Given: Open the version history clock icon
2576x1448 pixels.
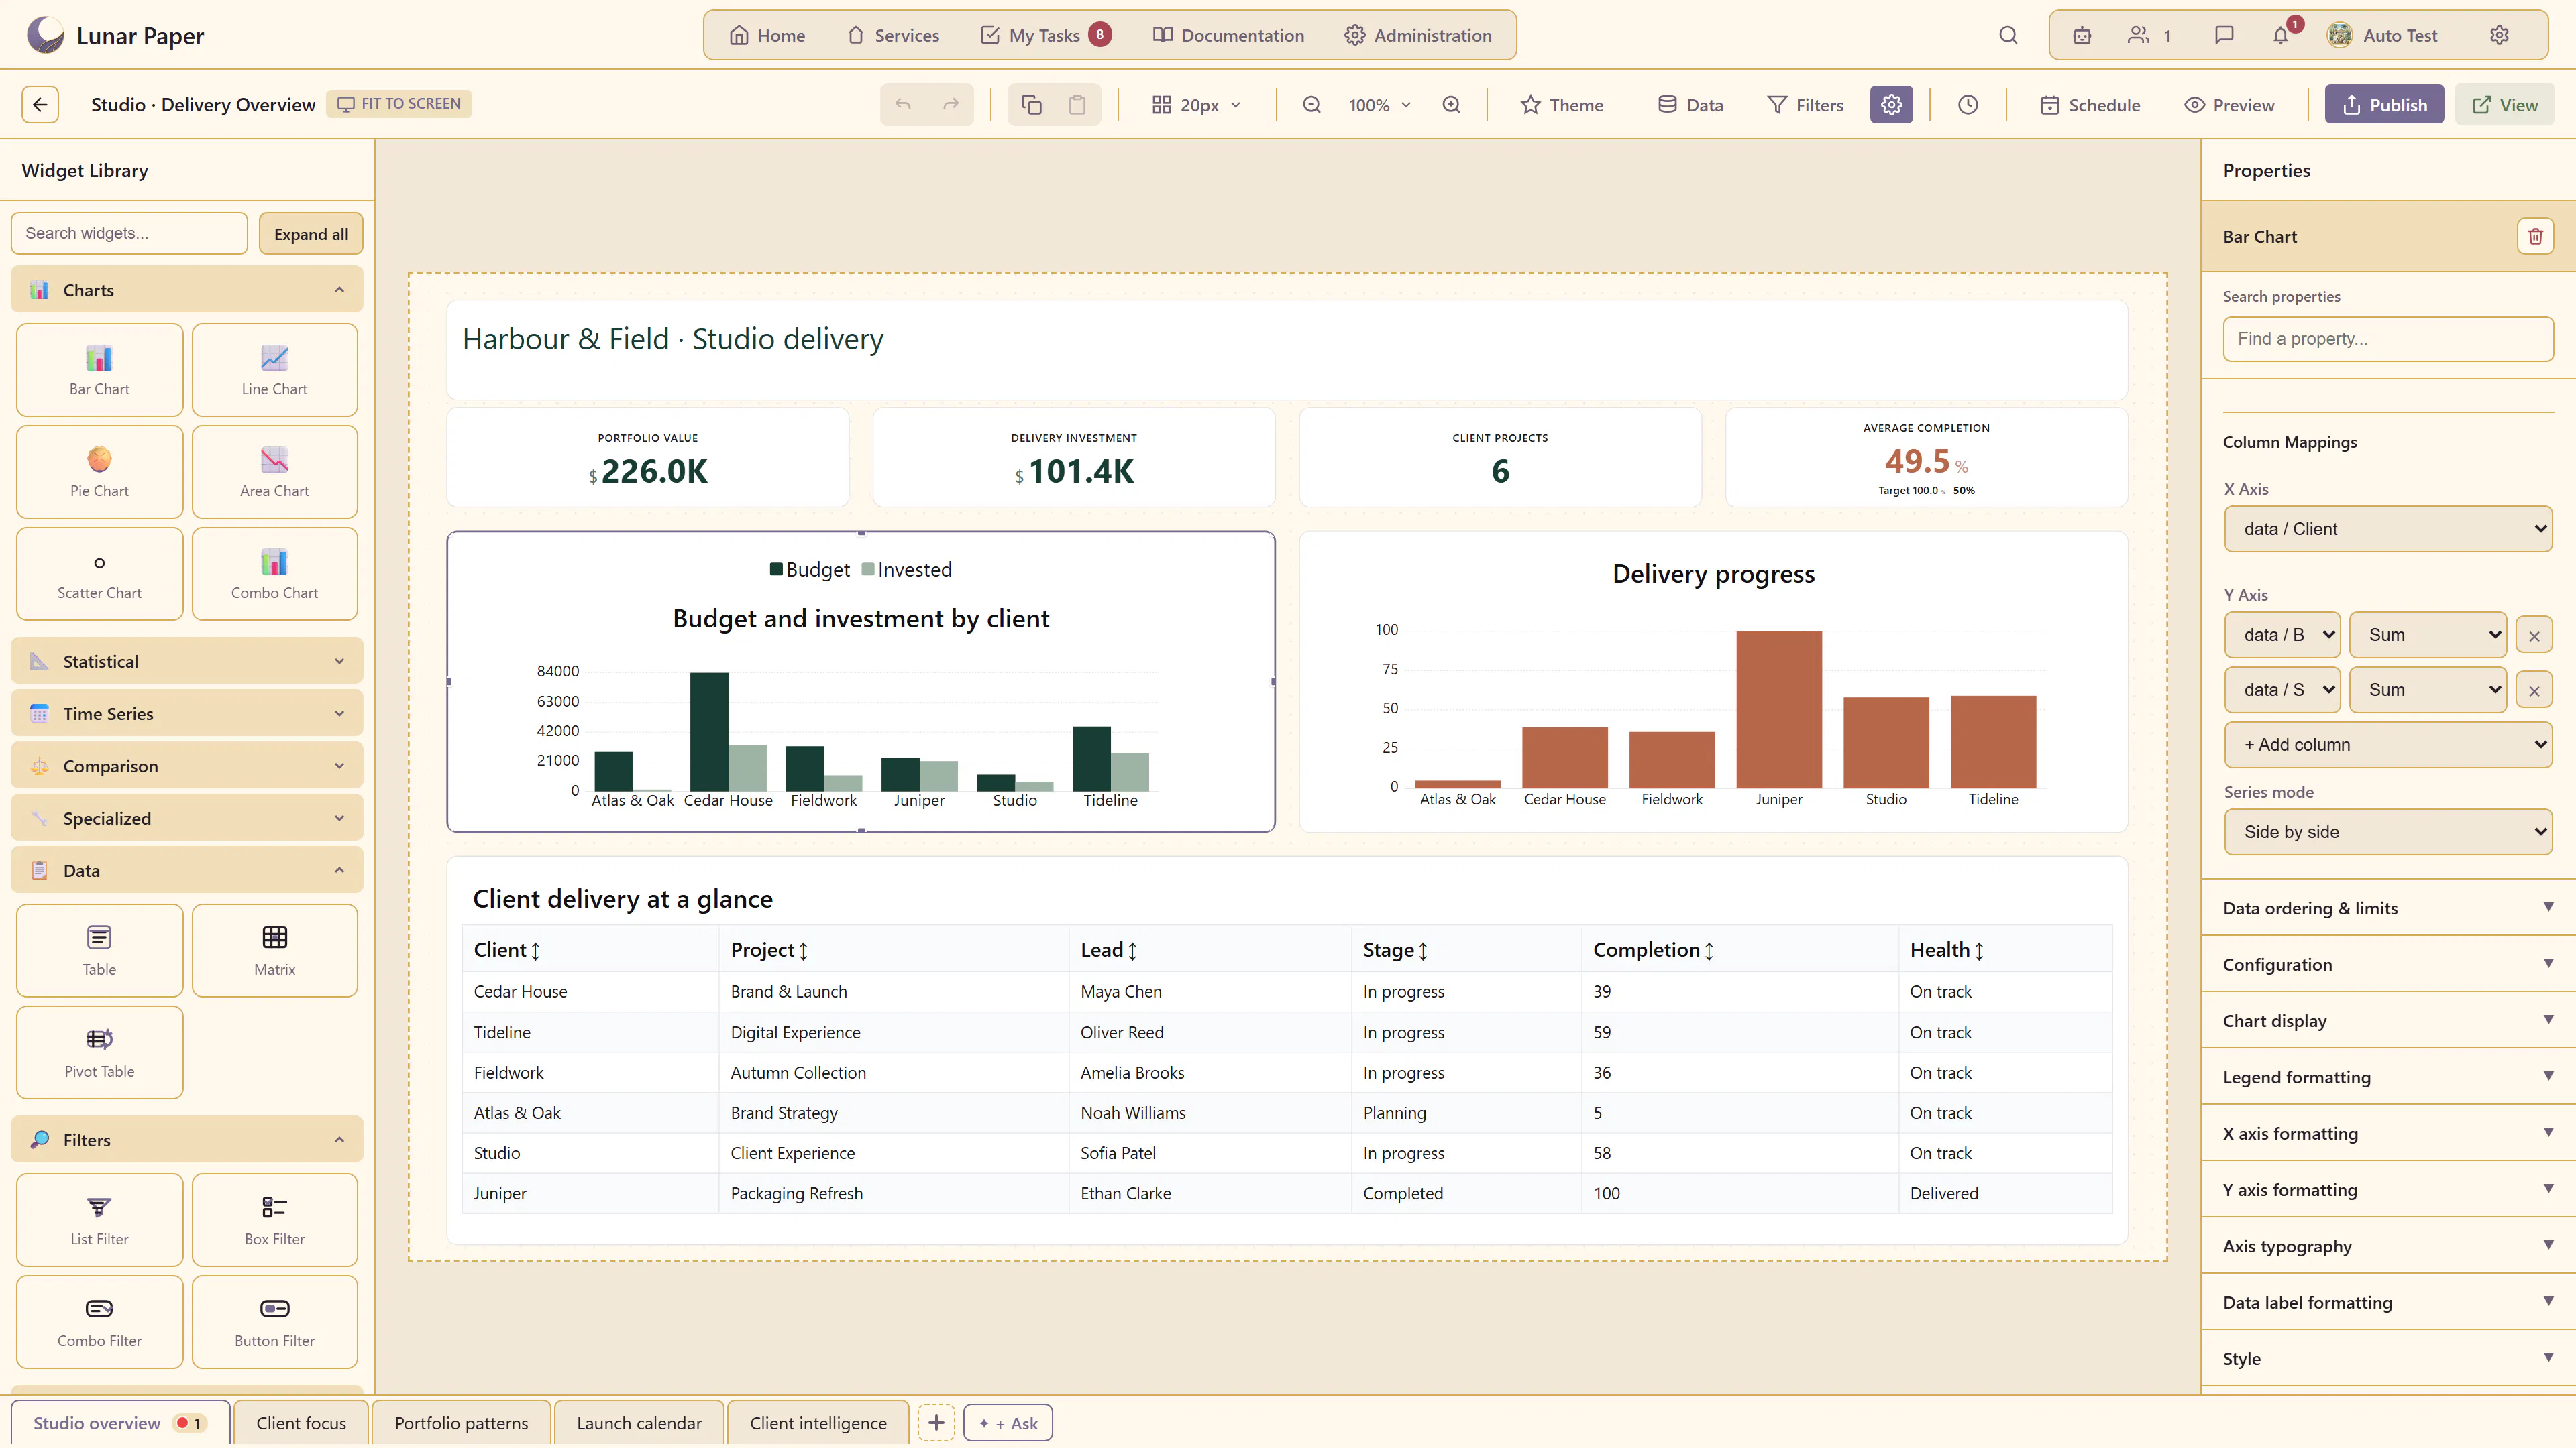Looking at the screenshot, I should coord(1967,104).
